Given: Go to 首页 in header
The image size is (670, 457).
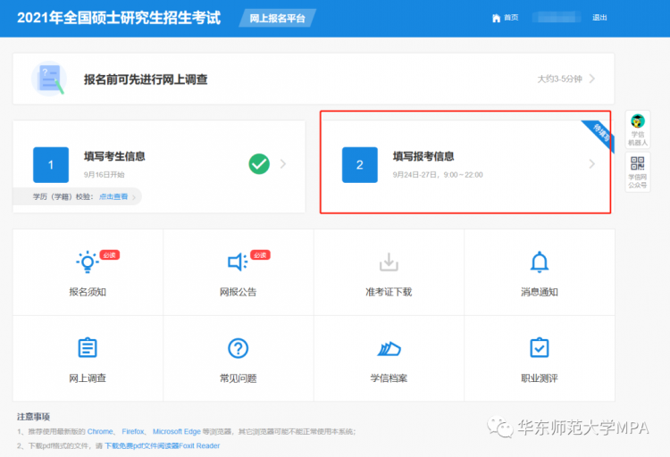Looking at the screenshot, I should 506,18.
